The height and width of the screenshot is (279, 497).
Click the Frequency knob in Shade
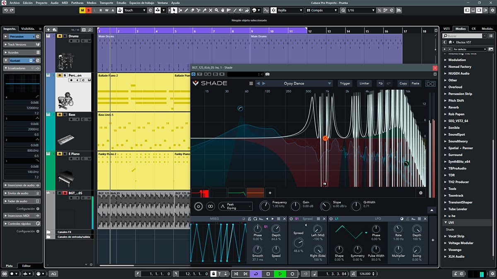(x=264, y=206)
